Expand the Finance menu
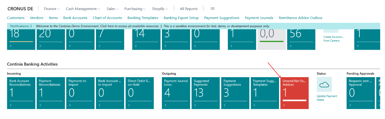 coord(52,9)
